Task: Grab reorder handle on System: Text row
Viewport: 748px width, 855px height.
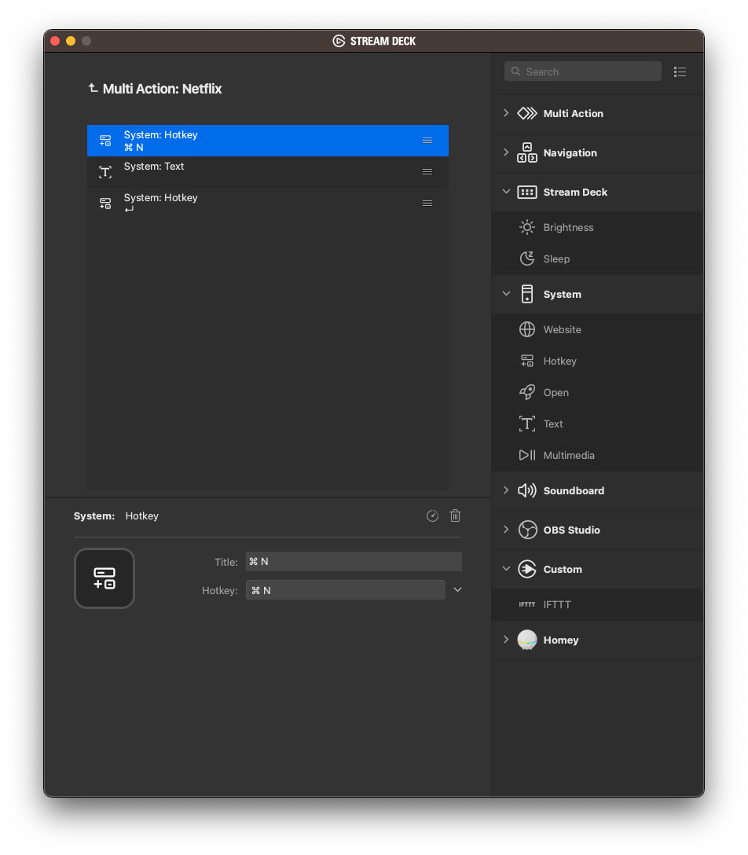Action: [427, 172]
